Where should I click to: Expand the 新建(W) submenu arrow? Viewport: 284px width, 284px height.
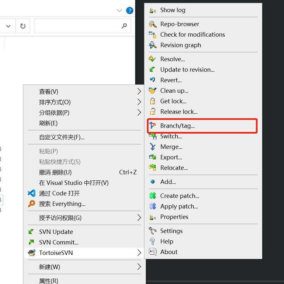pos(139,266)
